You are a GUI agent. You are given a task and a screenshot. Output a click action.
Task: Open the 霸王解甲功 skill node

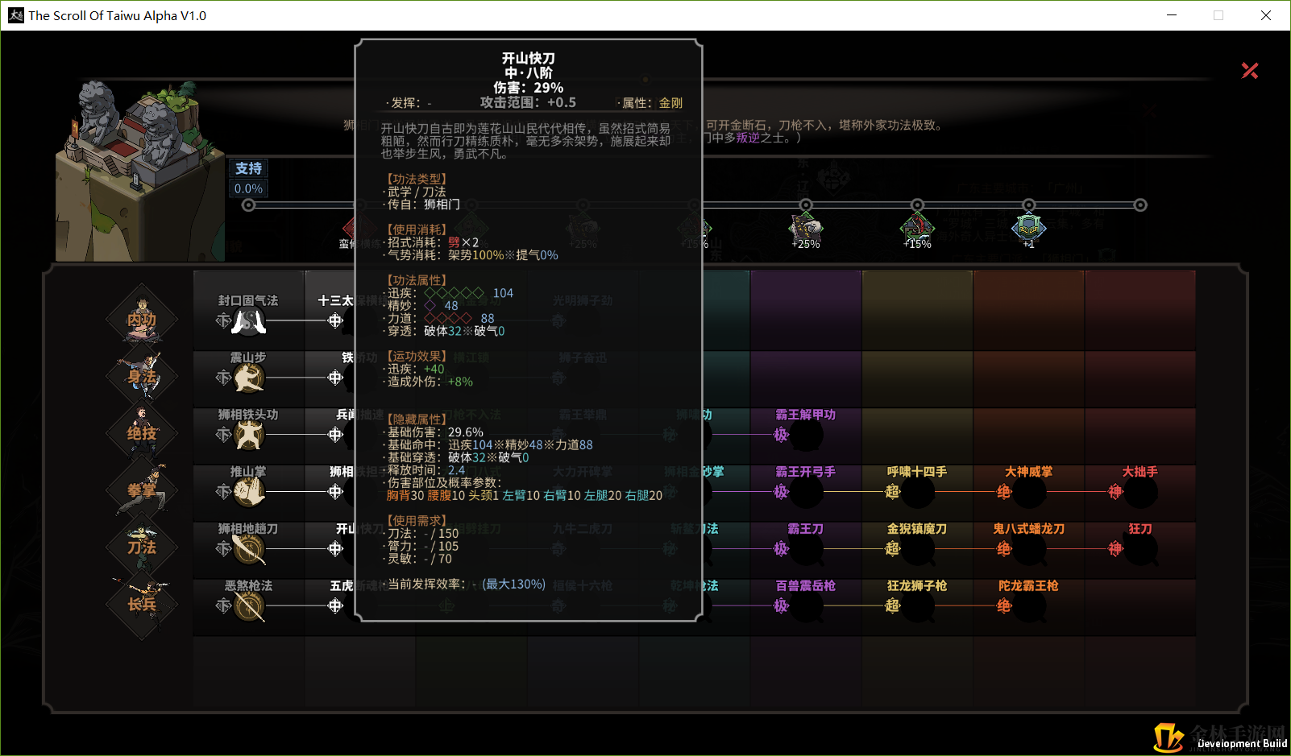coord(806,436)
